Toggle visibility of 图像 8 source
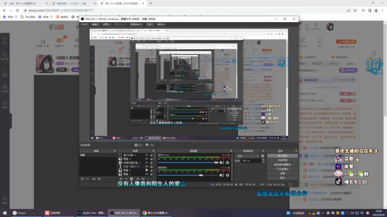387x217 pixels. [147, 170]
